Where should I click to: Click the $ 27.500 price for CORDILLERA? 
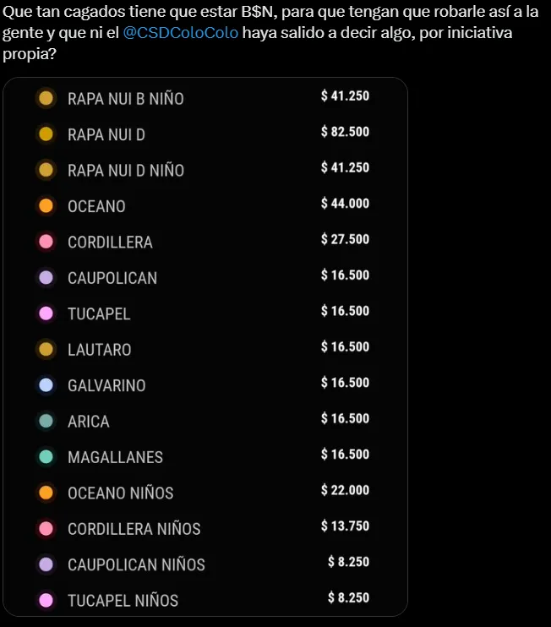click(x=345, y=239)
